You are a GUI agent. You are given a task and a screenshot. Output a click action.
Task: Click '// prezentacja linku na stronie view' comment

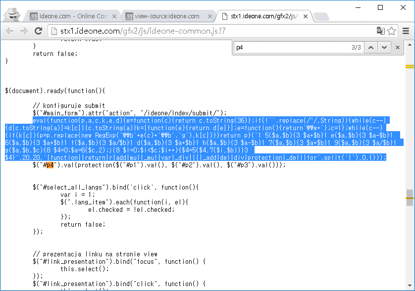[x=95, y=254]
